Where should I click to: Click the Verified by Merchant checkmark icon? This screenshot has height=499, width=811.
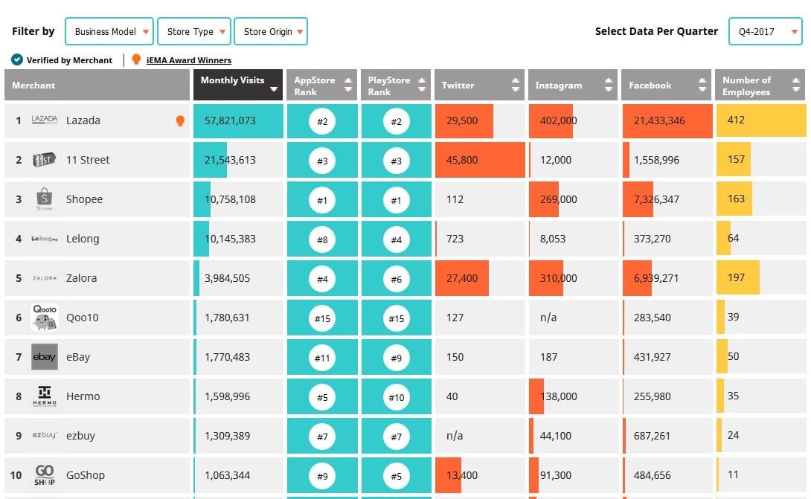pyautogui.click(x=17, y=60)
